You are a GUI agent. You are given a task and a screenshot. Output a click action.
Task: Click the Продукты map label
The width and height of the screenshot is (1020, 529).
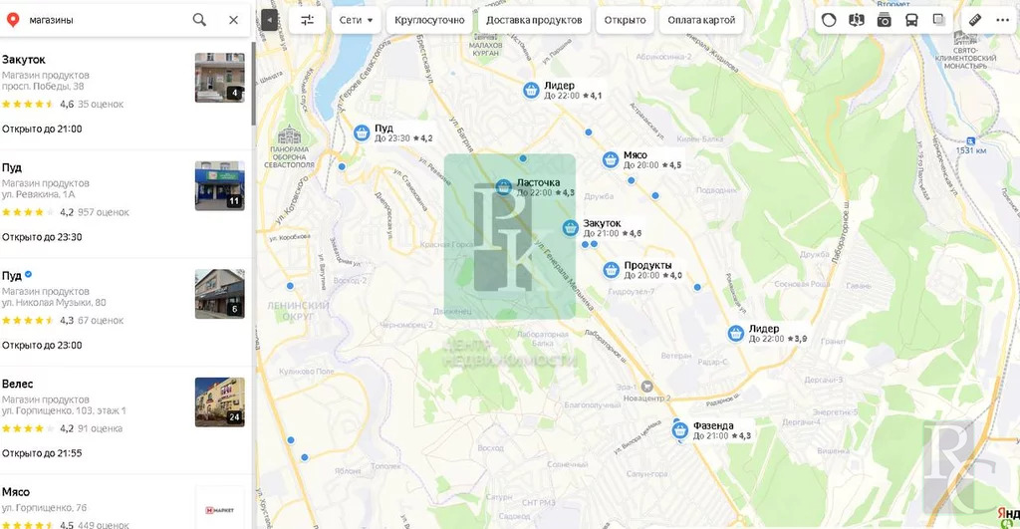pos(647,265)
